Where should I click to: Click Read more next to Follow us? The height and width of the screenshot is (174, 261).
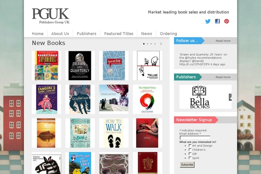click(x=223, y=41)
